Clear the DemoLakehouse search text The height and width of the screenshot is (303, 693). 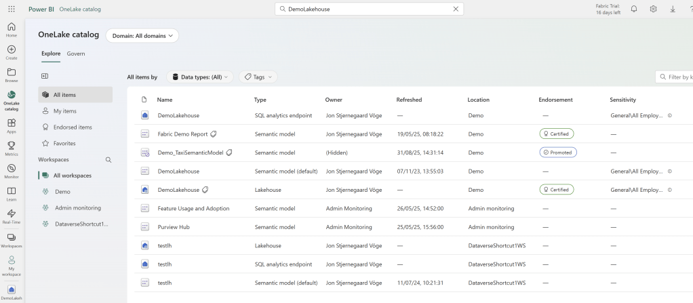click(x=456, y=9)
